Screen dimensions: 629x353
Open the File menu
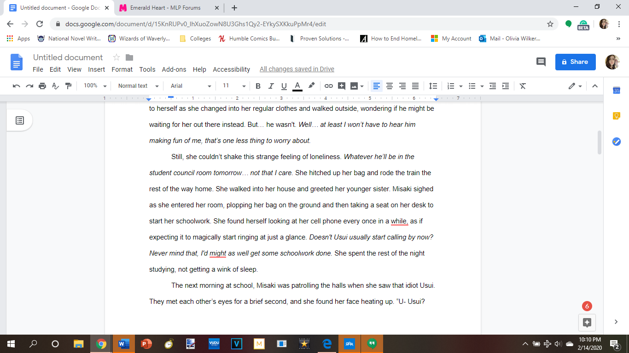click(38, 69)
